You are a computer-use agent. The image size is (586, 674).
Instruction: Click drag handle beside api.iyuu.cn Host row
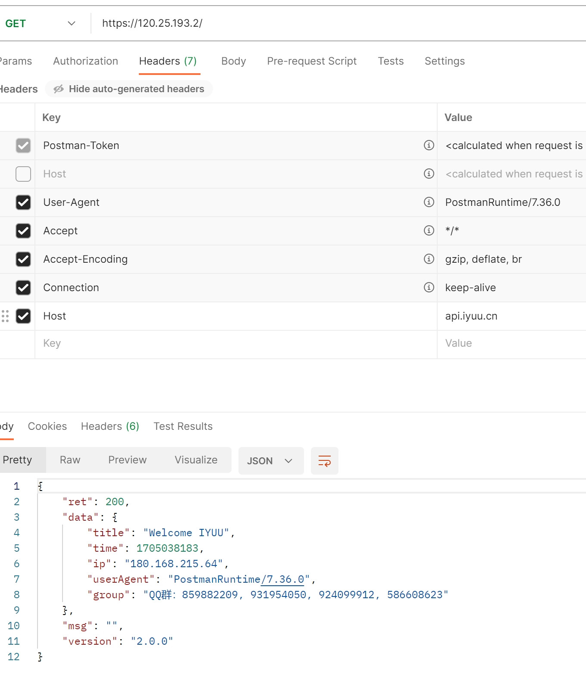(5, 316)
